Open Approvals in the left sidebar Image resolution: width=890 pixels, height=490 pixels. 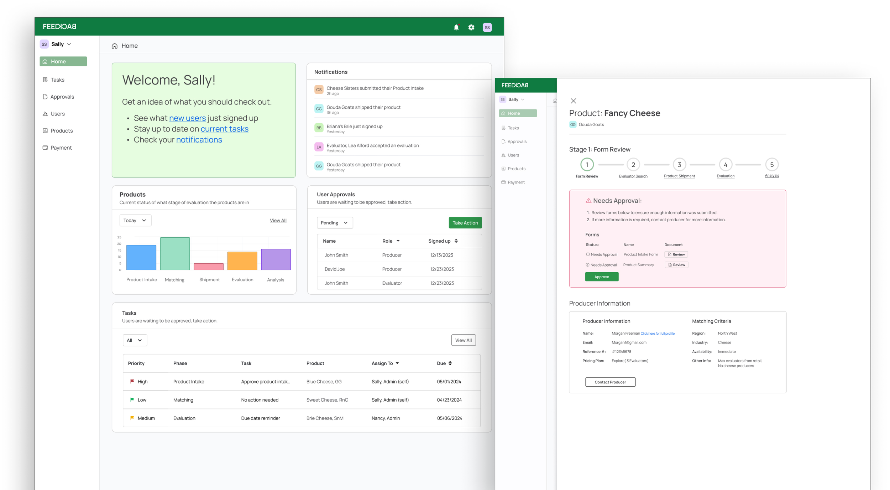click(62, 97)
